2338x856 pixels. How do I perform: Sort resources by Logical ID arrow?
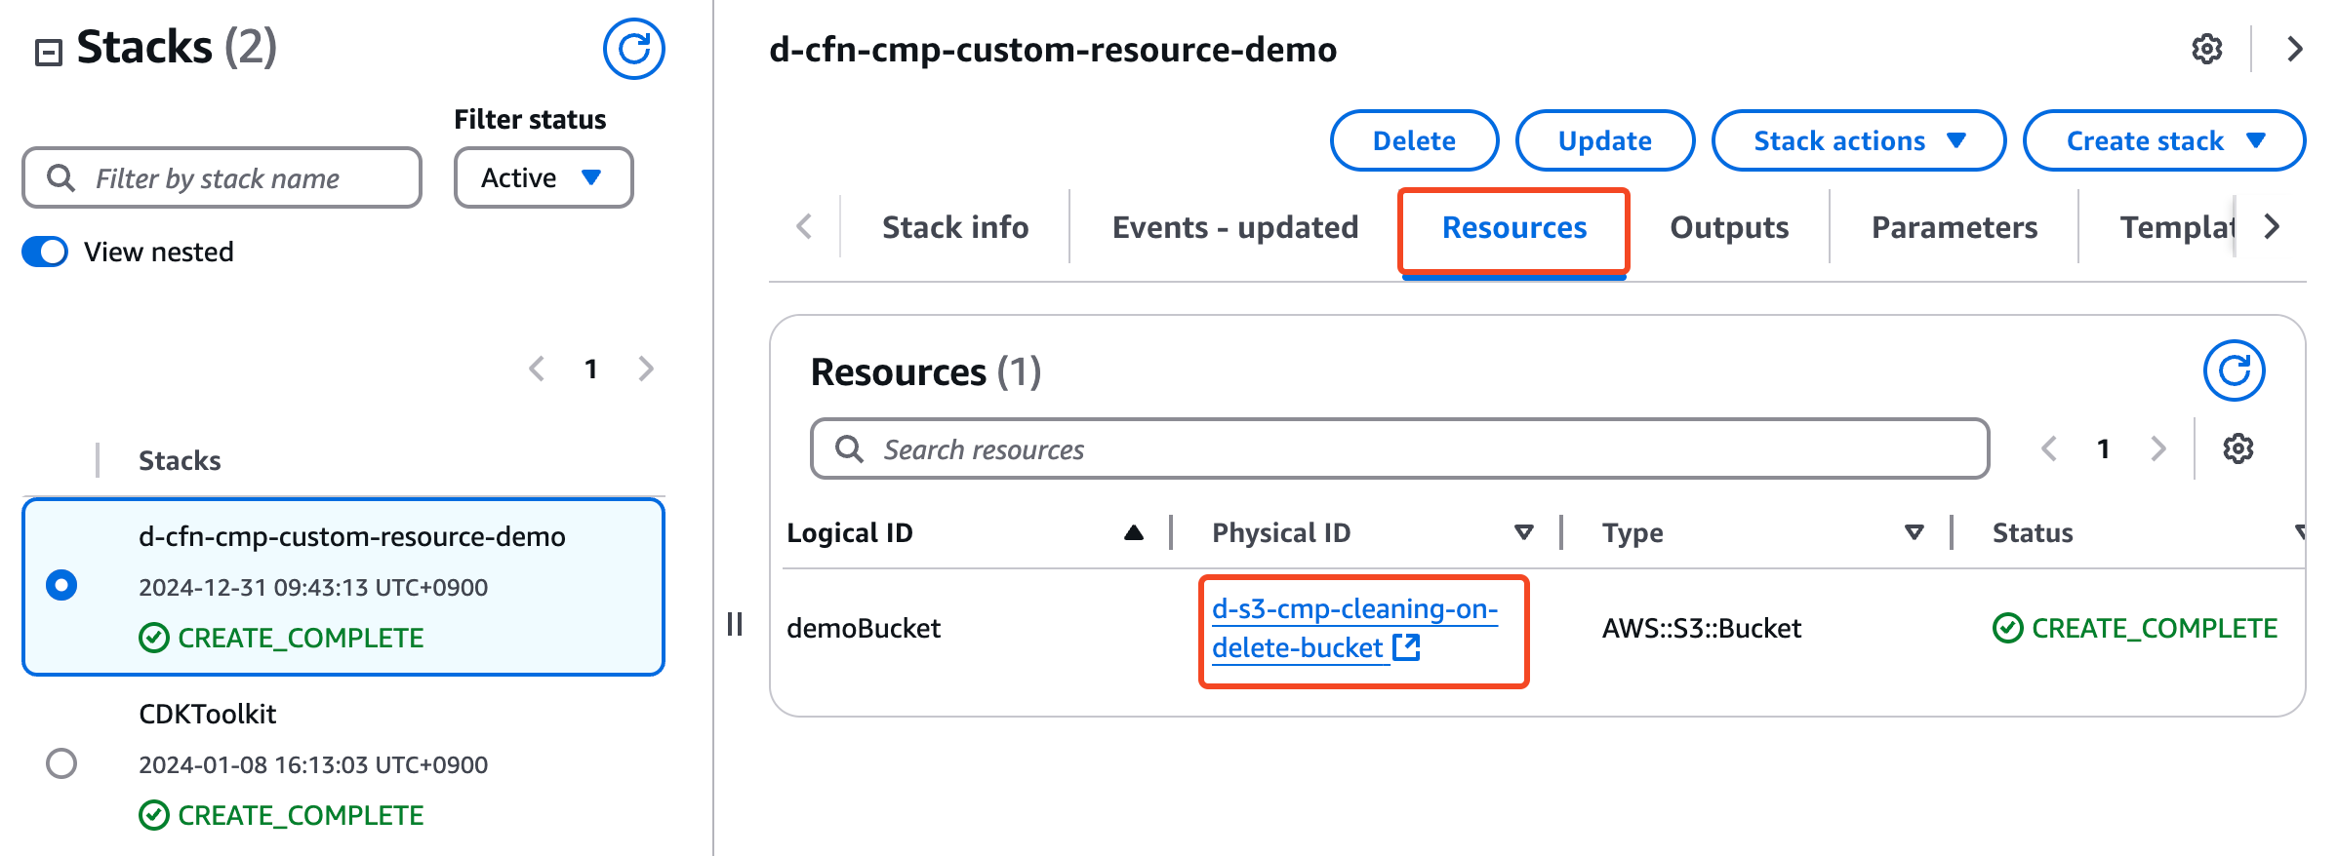click(1133, 532)
